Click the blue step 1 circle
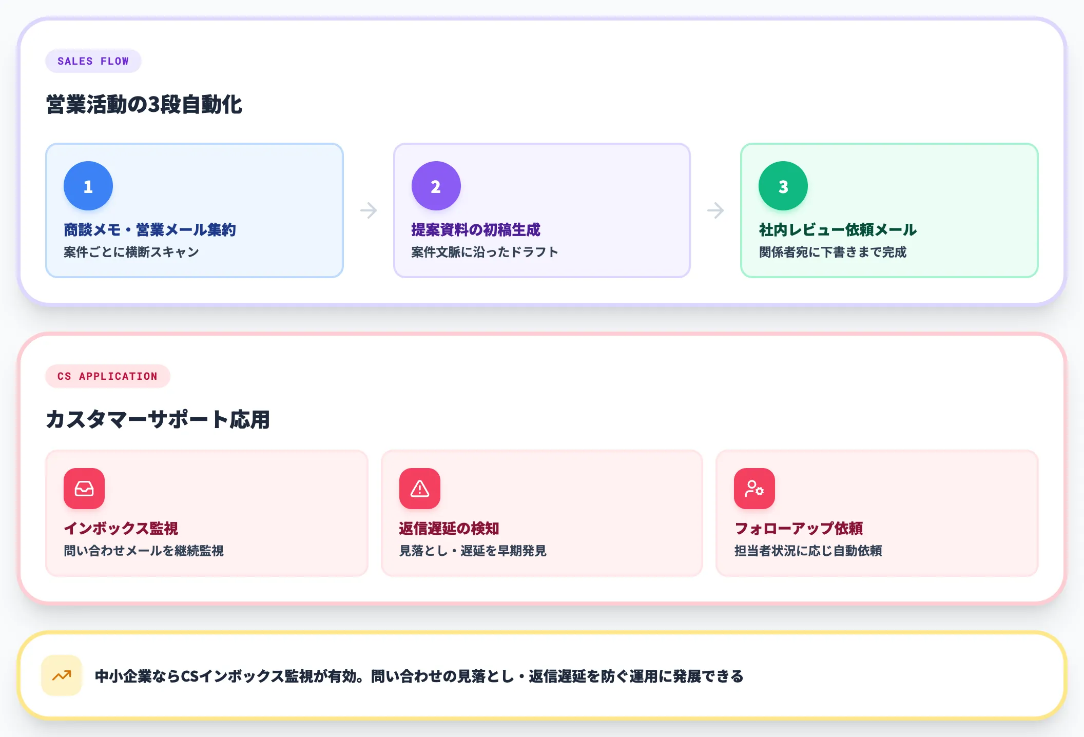 pos(88,186)
